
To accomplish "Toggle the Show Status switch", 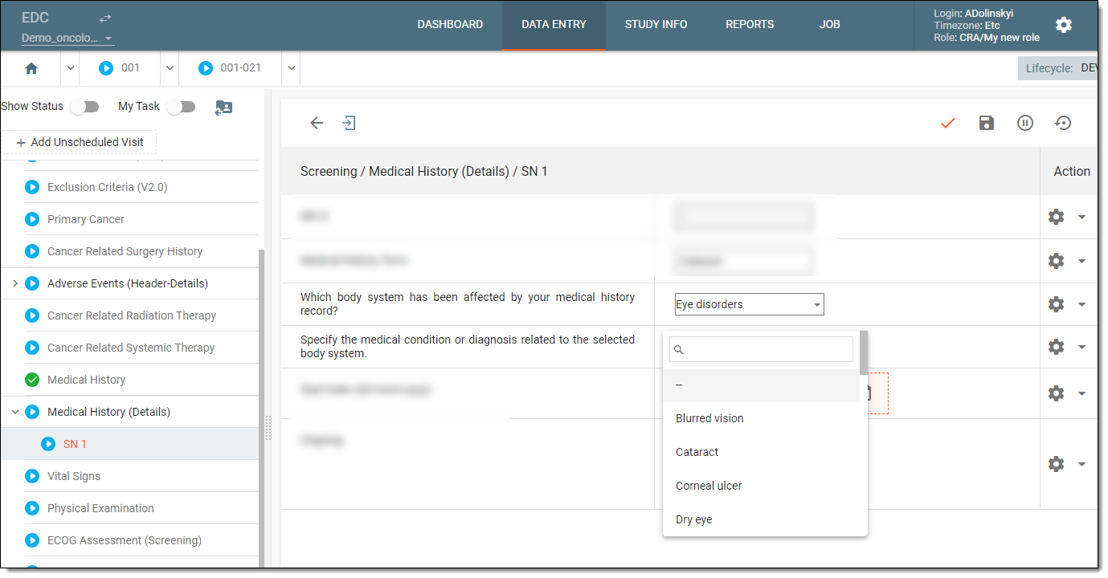I will coord(84,107).
